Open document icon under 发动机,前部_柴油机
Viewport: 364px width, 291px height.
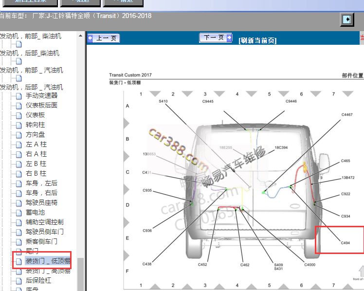pos(18,44)
